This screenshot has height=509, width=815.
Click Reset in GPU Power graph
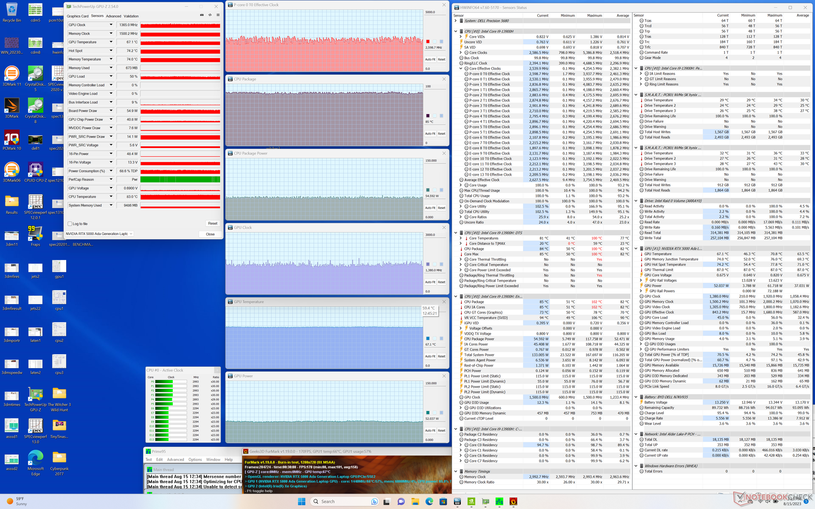click(x=441, y=431)
